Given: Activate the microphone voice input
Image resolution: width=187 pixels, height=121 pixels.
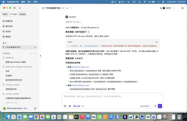Looking at the screenshot, I should tap(155, 106).
